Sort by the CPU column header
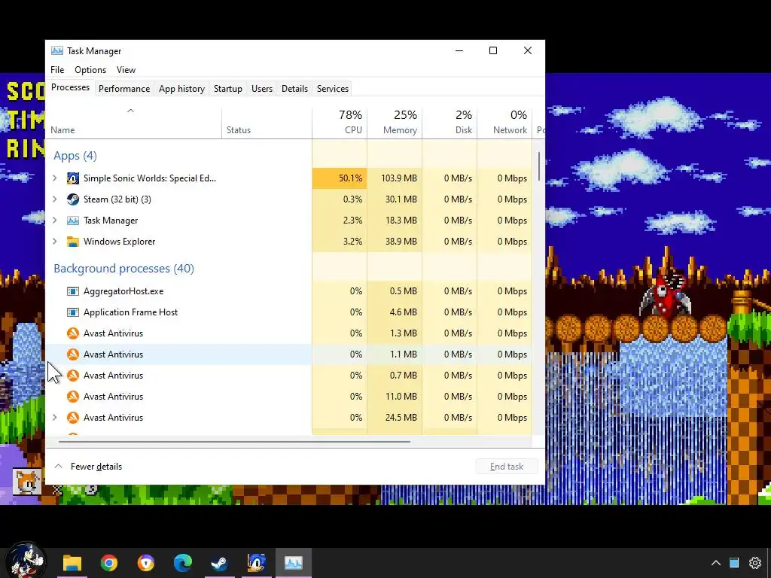 [340, 123]
